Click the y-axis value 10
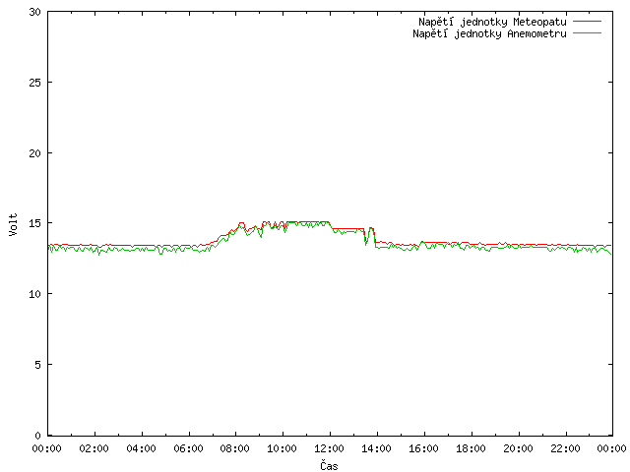This screenshot has width=630, height=472. tap(35, 294)
